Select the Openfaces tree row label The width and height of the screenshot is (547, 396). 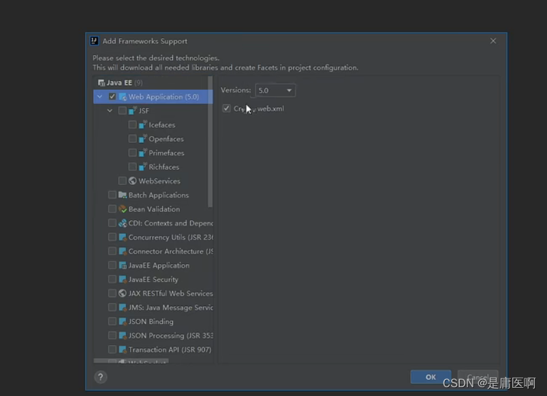[166, 139]
